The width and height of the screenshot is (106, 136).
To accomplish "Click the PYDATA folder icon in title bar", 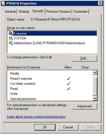I will point(3,3).
